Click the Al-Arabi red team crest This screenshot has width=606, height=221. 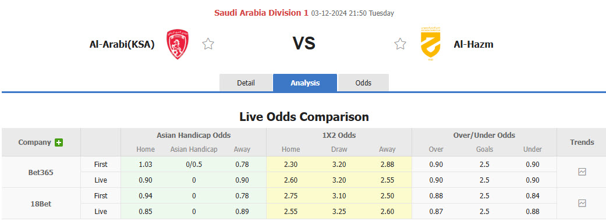tap(178, 44)
